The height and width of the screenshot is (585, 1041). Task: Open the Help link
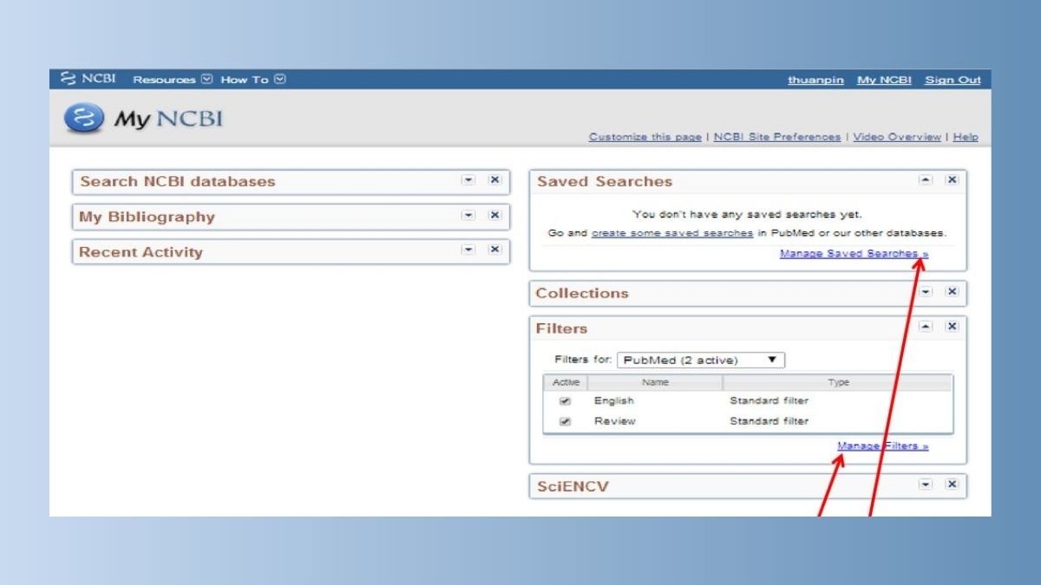pyautogui.click(x=965, y=137)
